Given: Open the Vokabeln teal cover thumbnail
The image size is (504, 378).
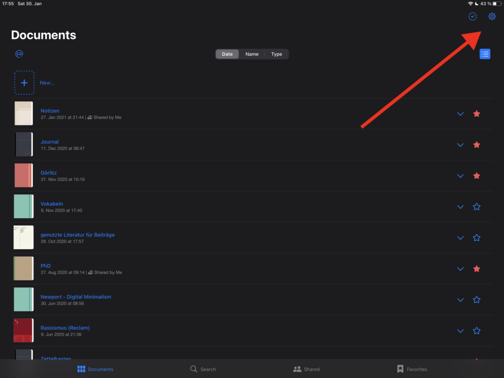Looking at the screenshot, I should pos(24,206).
